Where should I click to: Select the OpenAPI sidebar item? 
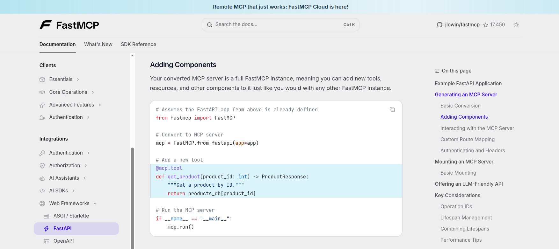tap(63, 241)
